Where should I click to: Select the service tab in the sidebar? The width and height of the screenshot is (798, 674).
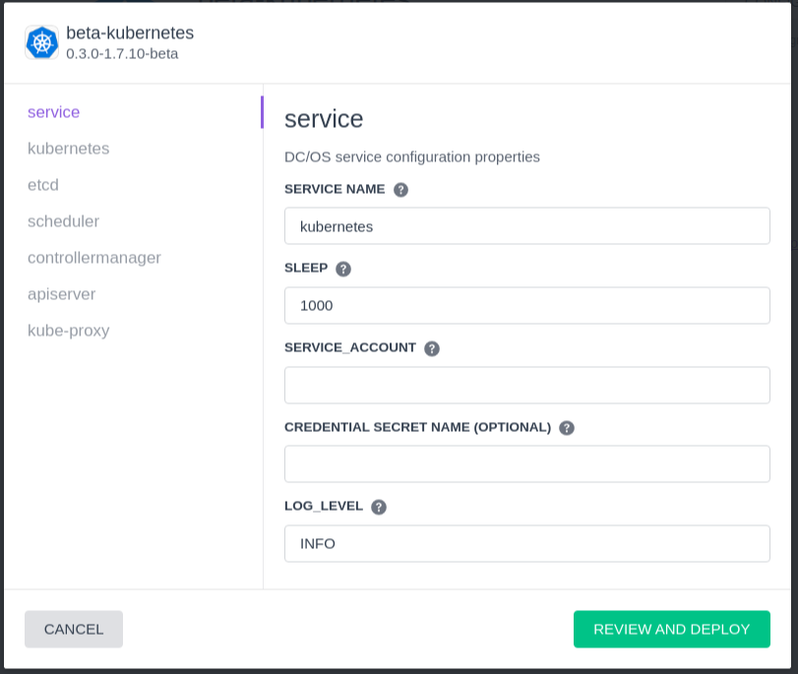pos(53,112)
